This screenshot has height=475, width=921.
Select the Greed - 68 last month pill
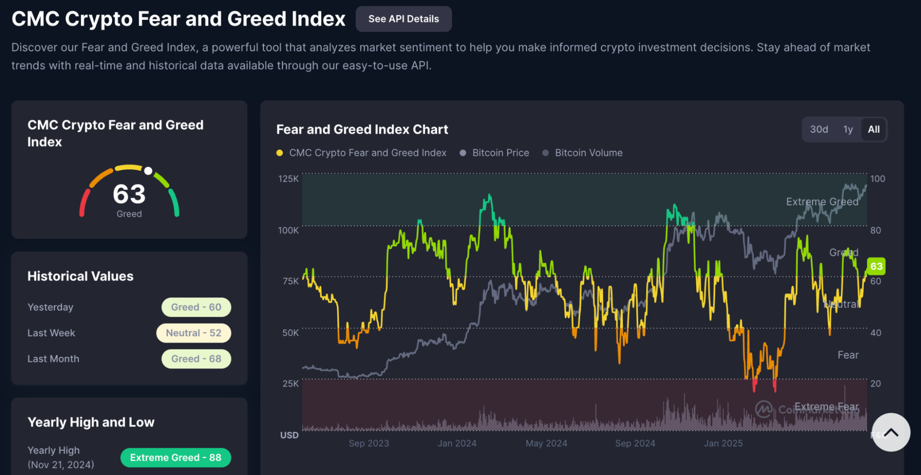pyautogui.click(x=196, y=359)
